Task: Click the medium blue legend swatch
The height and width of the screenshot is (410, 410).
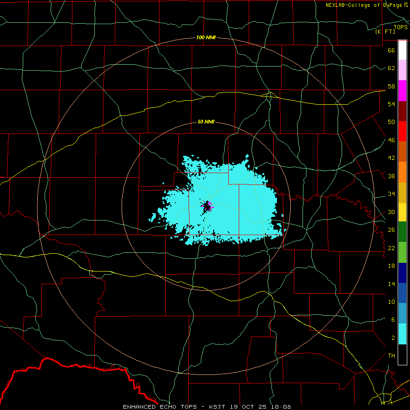Action: [x=402, y=293]
